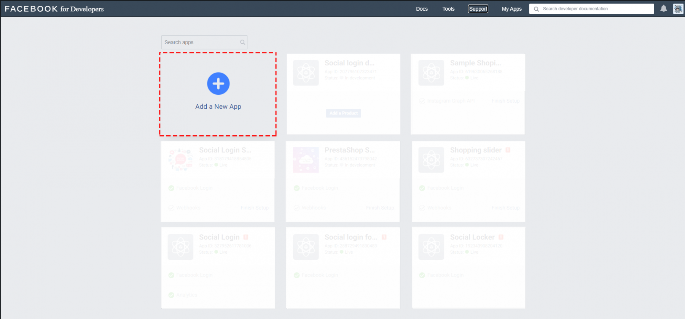
Task: Open Facebook Login on Social Locker card
Action: pos(445,275)
